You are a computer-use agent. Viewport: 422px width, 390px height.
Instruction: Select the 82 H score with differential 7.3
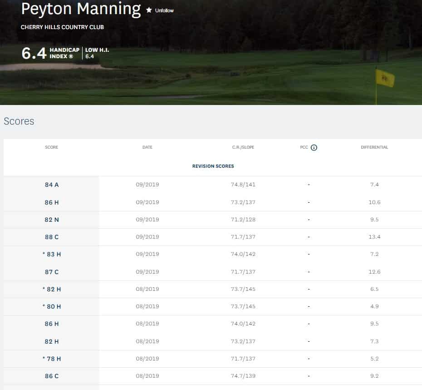click(52, 341)
